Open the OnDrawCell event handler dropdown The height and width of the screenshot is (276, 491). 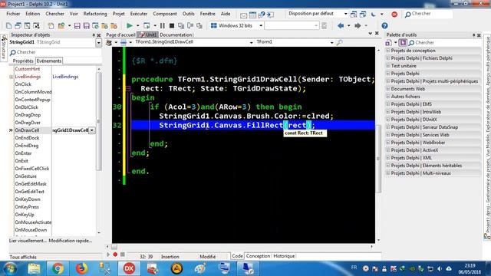coord(92,130)
